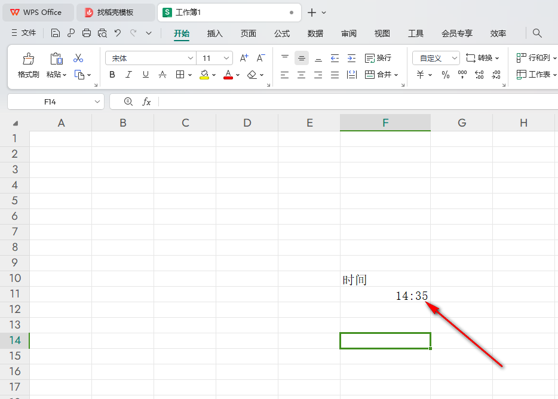Open the fill color bucket icon
This screenshot has height=399, width=558.
[206, 74]
